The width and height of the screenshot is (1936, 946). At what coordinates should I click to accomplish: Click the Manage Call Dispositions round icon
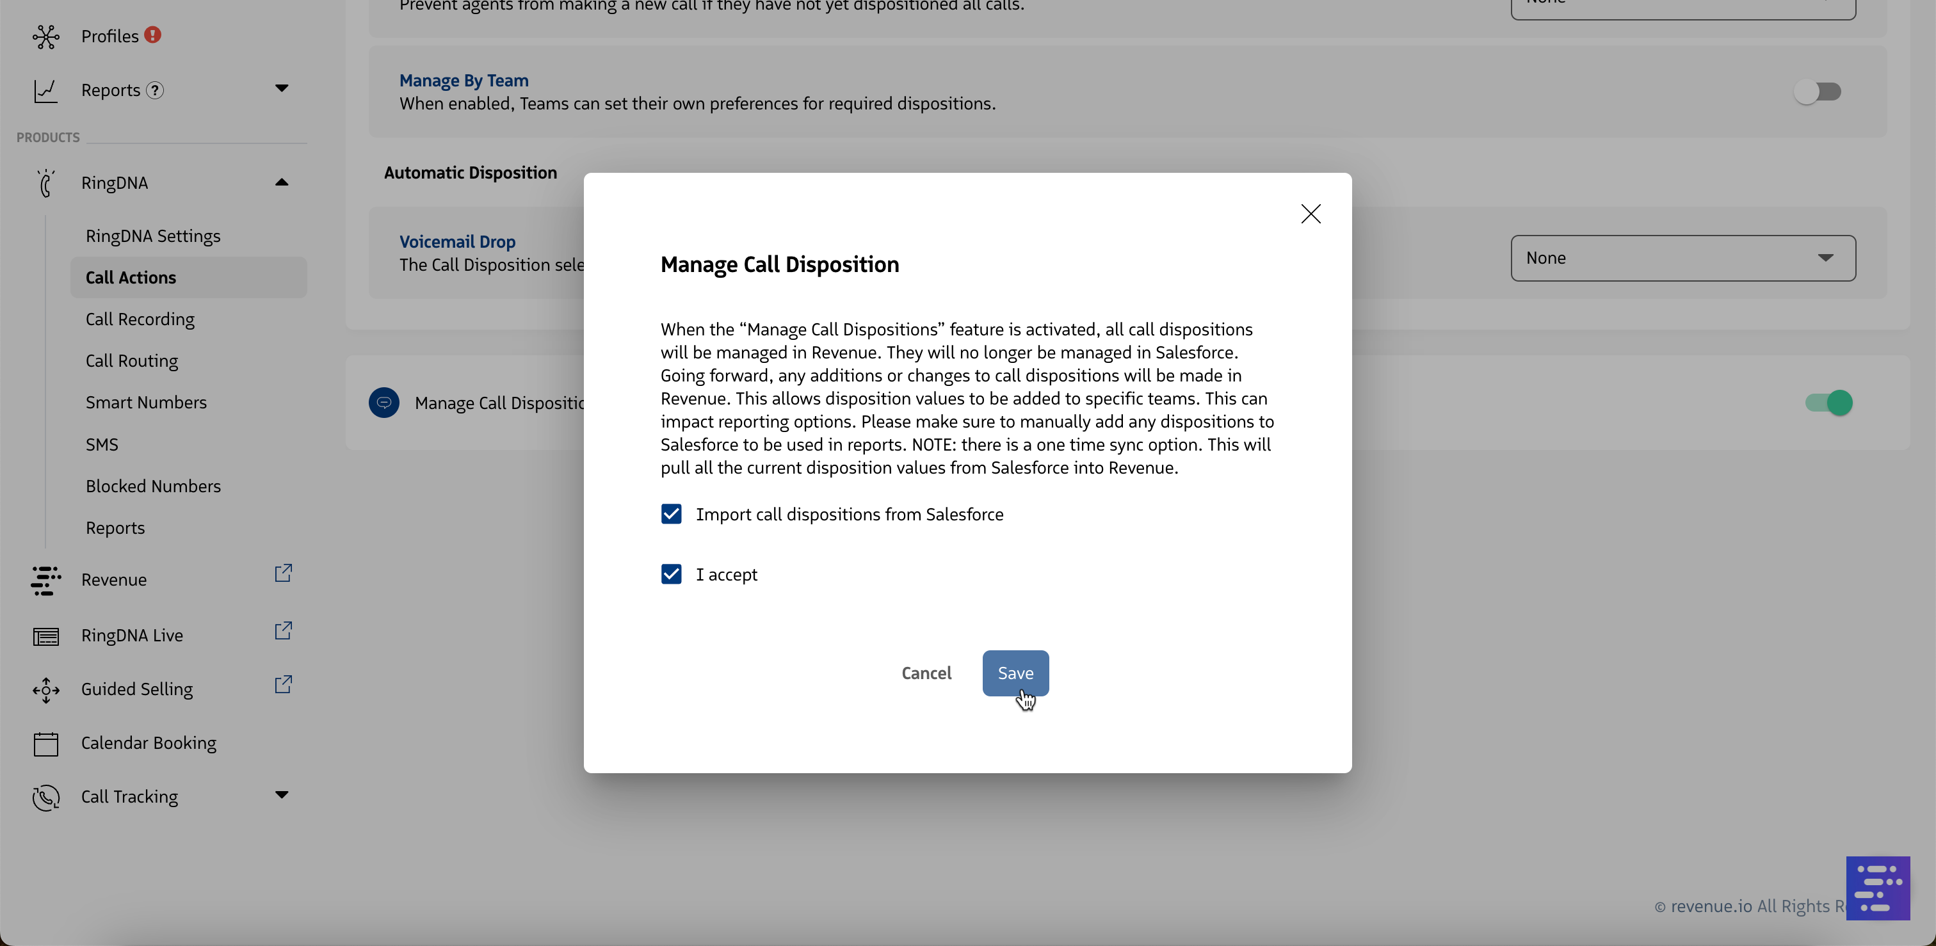pos(384,403)
